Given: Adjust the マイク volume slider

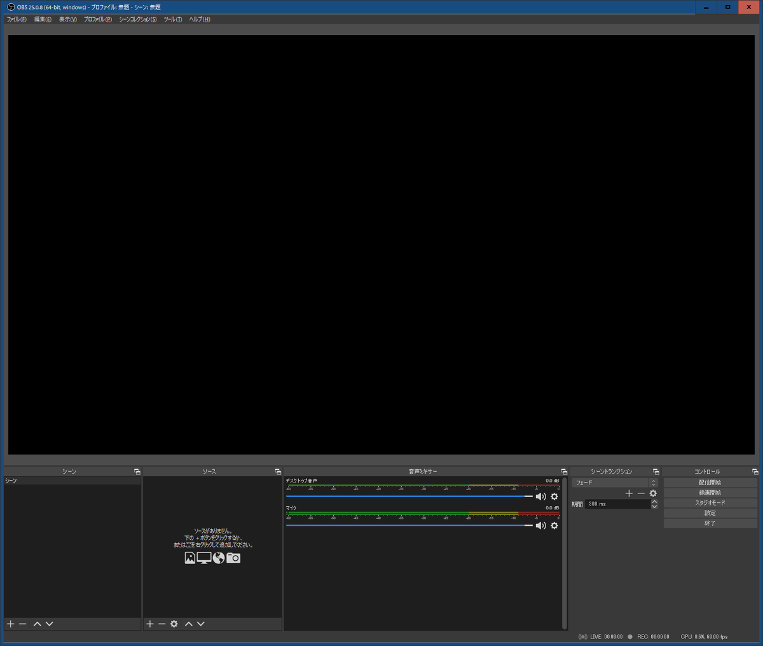Looking at the screenshot, I should point(409,526).
